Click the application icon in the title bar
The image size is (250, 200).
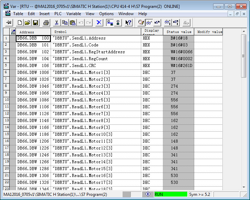click(x=6, y=6)
